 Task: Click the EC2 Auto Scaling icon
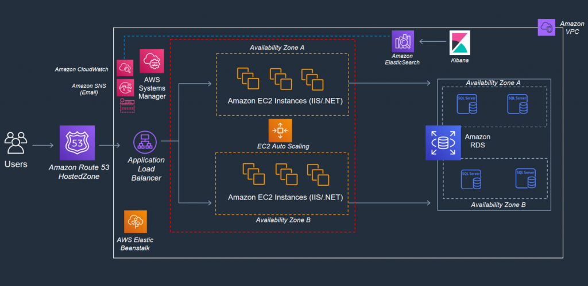click(280, 130)
